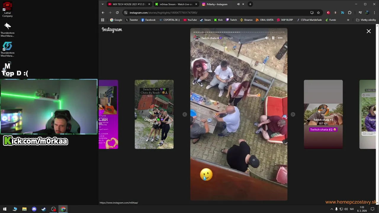
Task: Open the Chrome extensions puzzle icon
Action: (350, 12)
